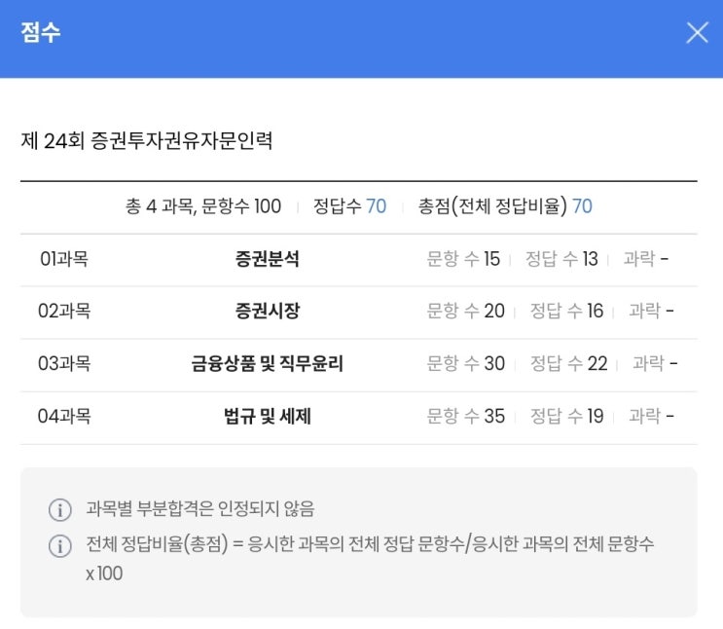Click info icon beside 전체 정답비율 formula
723x629 pixels.
pyautogui.click(x=60, y=546)
